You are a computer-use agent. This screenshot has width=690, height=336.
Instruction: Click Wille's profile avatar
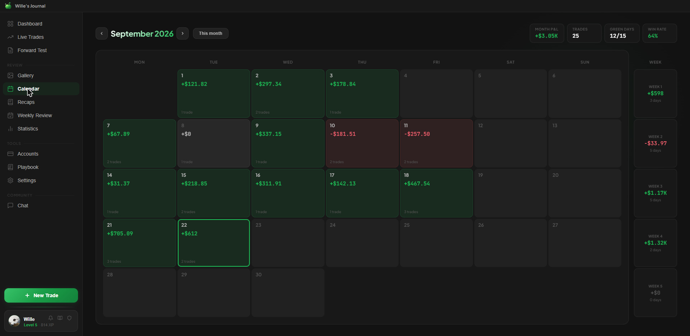point(14,321)
